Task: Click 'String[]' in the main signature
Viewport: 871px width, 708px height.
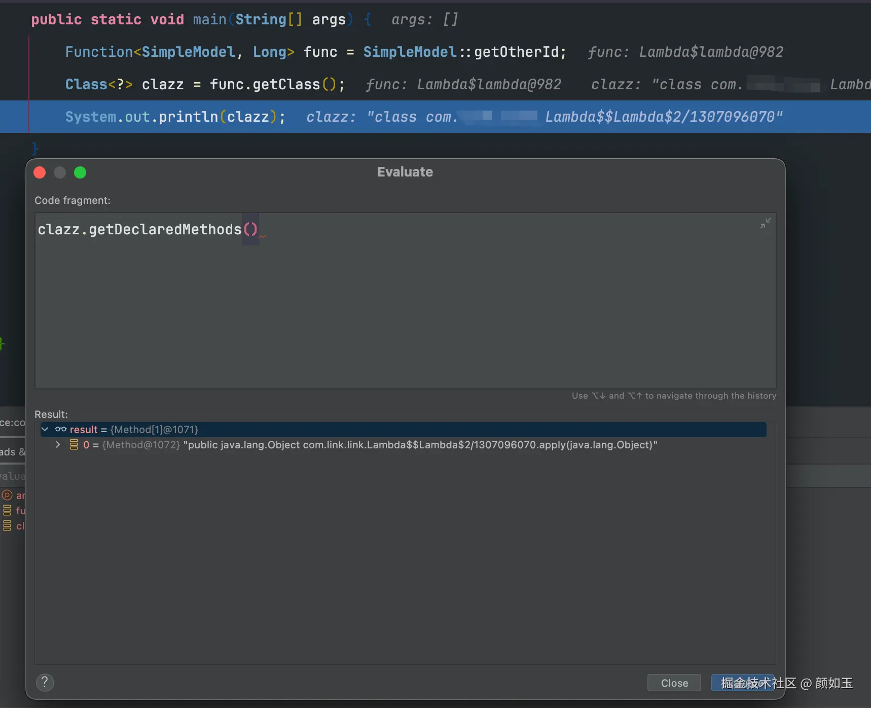Action: (x=269, y=19)
